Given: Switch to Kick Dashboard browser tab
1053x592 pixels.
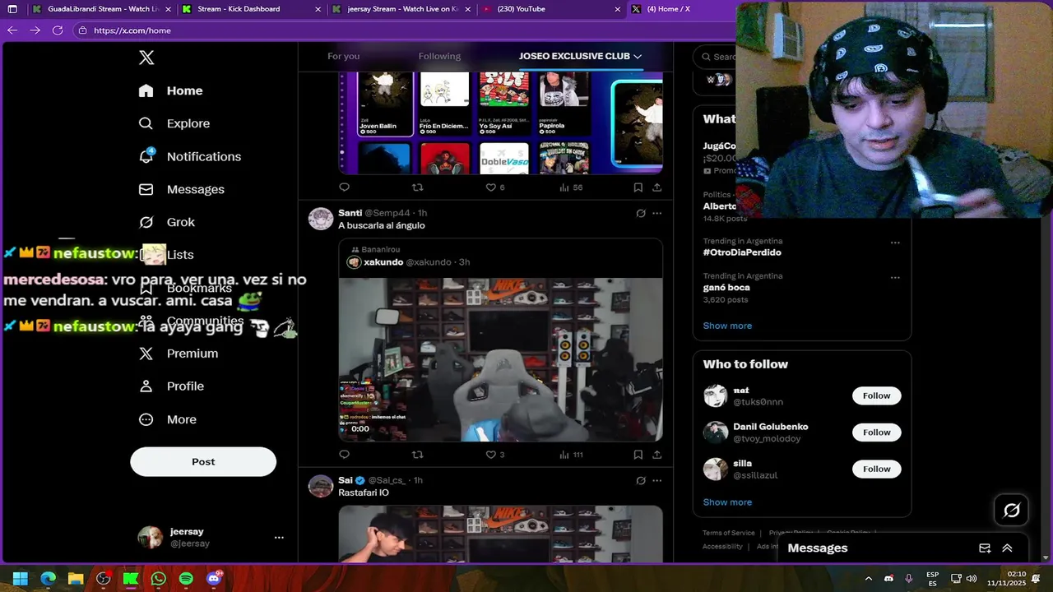Looking at the screenshot, I should tap(251, 9).
